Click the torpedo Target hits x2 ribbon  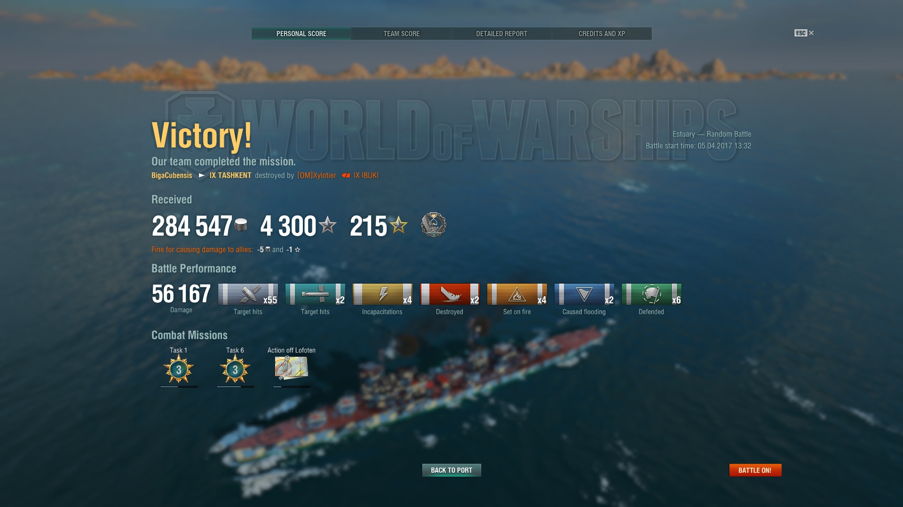click(315, 294)
